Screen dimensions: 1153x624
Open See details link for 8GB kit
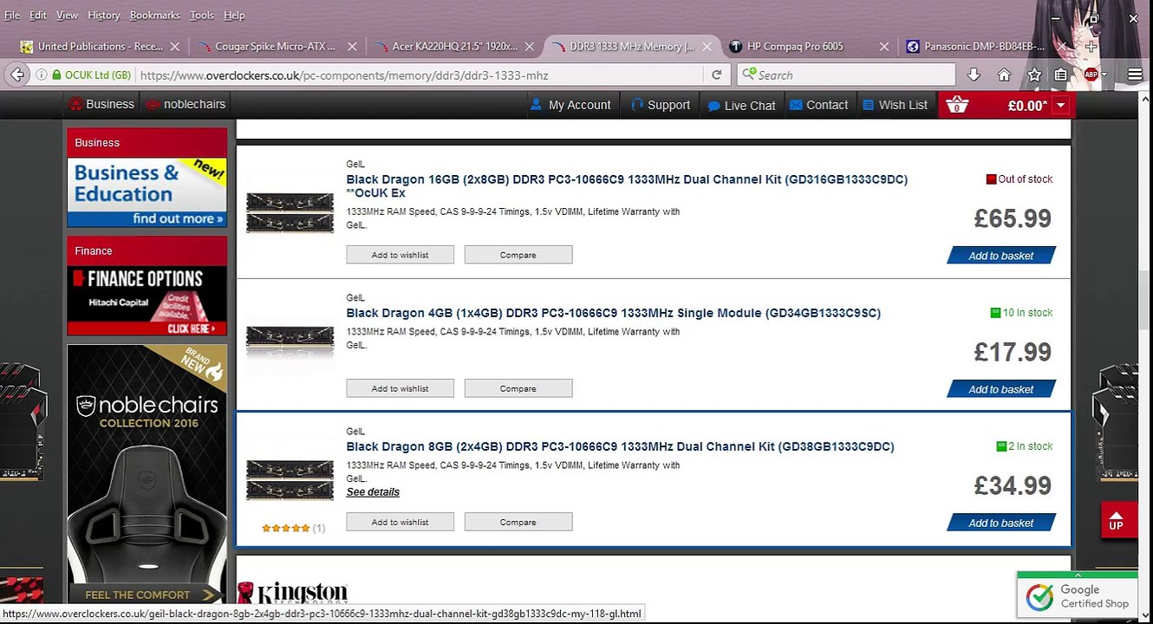coord(373,492)
